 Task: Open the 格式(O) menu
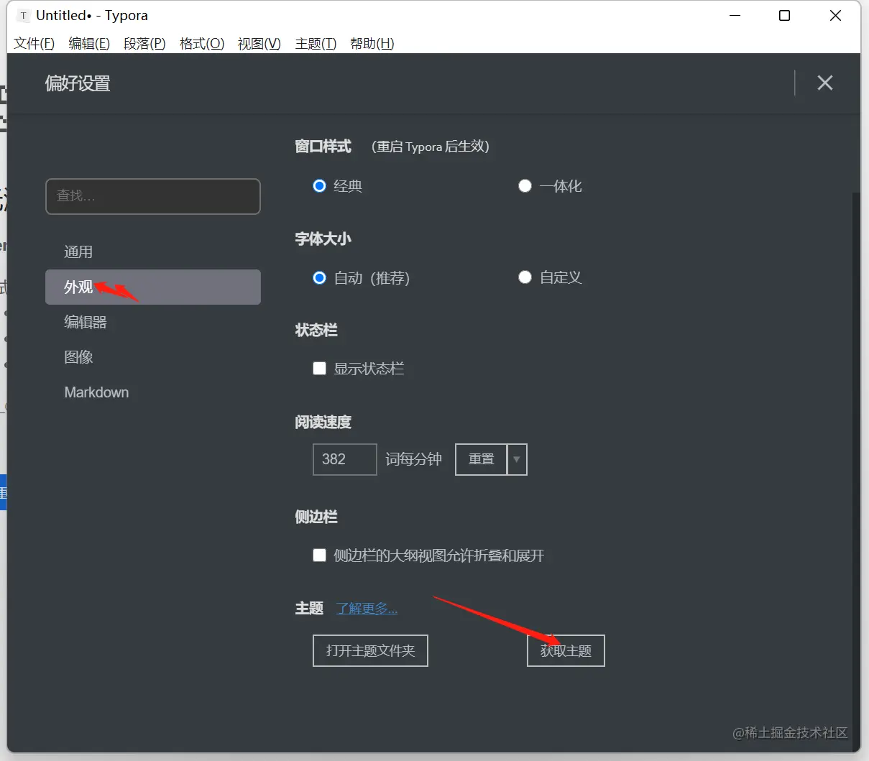pos(202,44)
